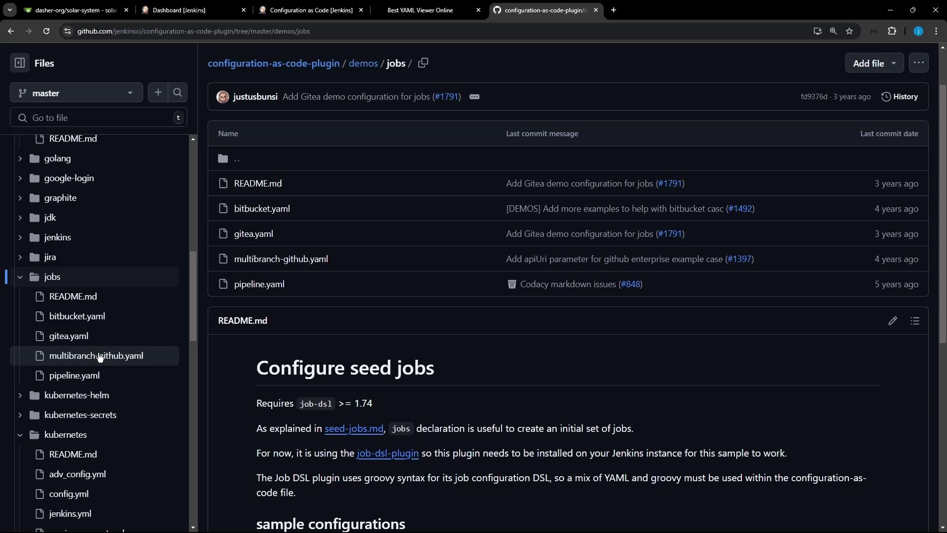View commit History

[900, 97]
